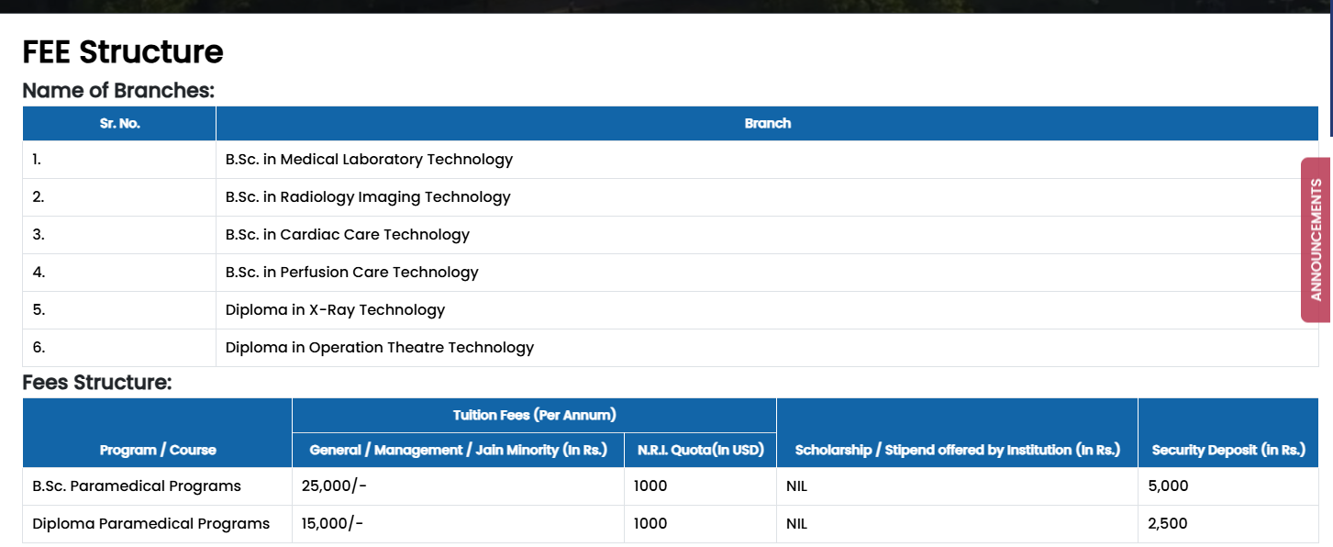Screen dimensions: 1333x547
Task: Select the B.Sc. Paramedical Programs cell
Action: click(x=137, y=486)
